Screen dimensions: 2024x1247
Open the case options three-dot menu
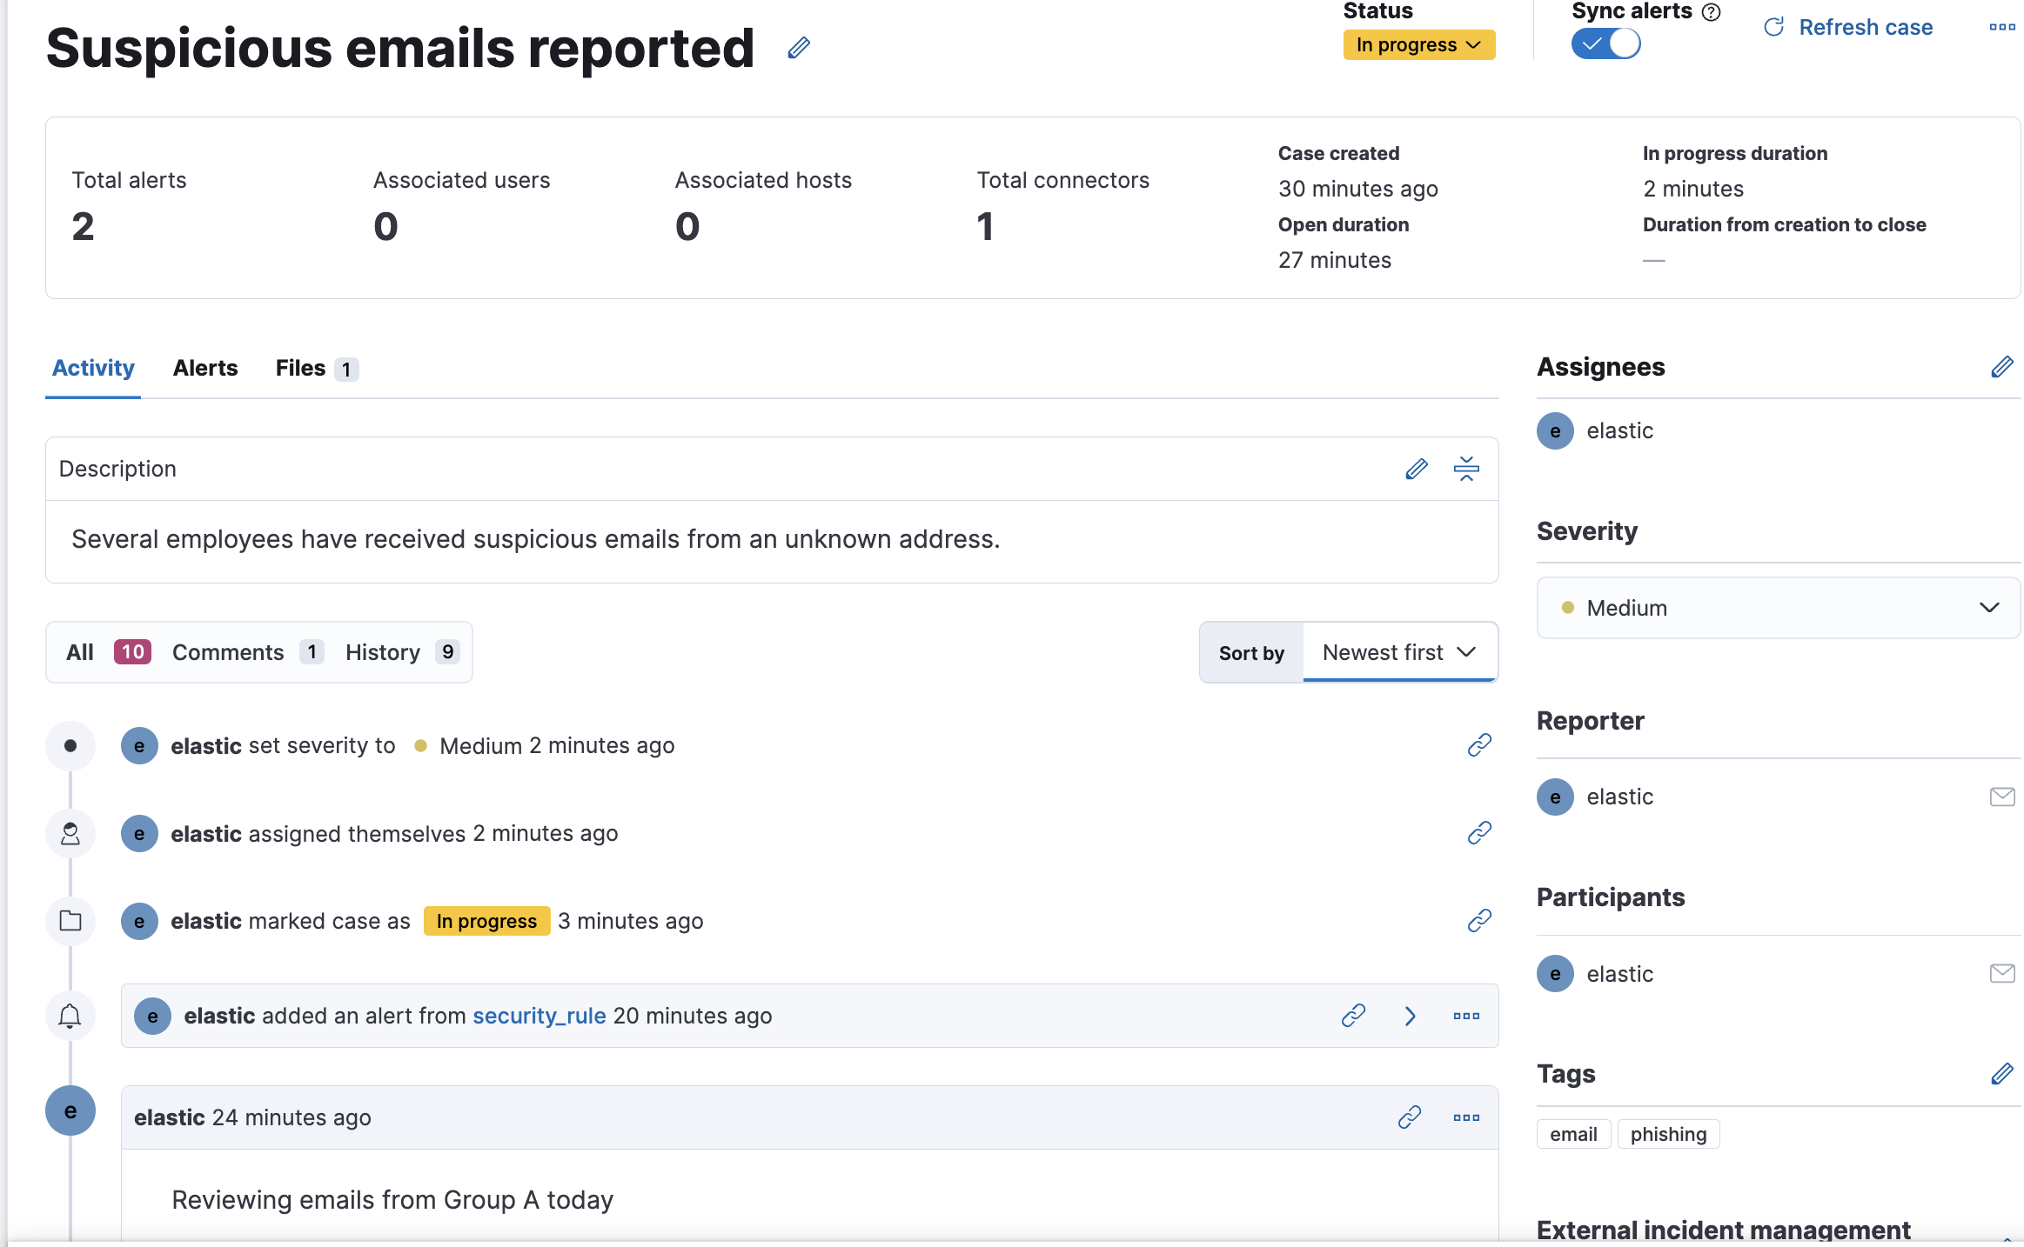tap(2001, 27)
